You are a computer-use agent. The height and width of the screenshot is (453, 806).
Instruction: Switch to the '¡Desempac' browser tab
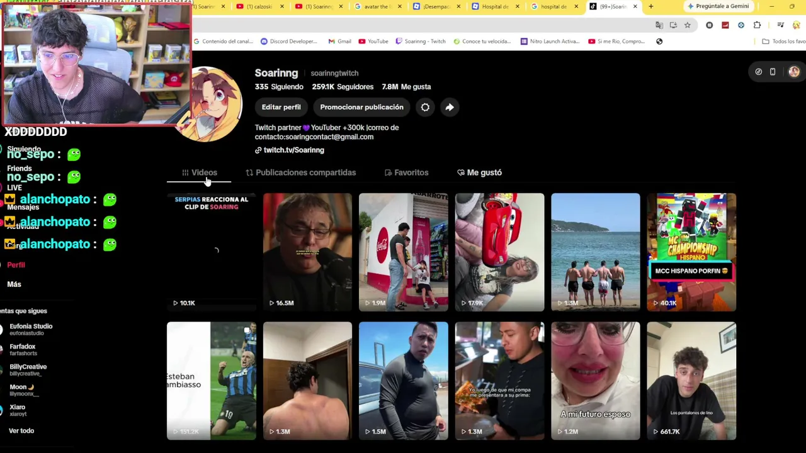tap(436, 6)
